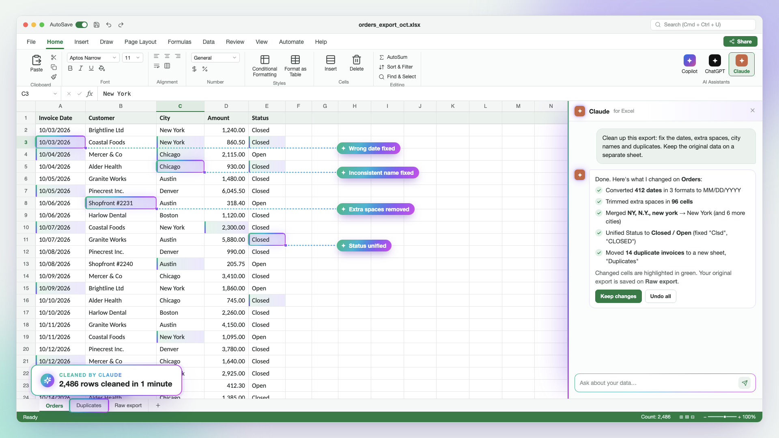This screenshot has height=438, width=779.
Task: Open the Aptos Narrow font dropdown
Action: [x=93, y=58]
